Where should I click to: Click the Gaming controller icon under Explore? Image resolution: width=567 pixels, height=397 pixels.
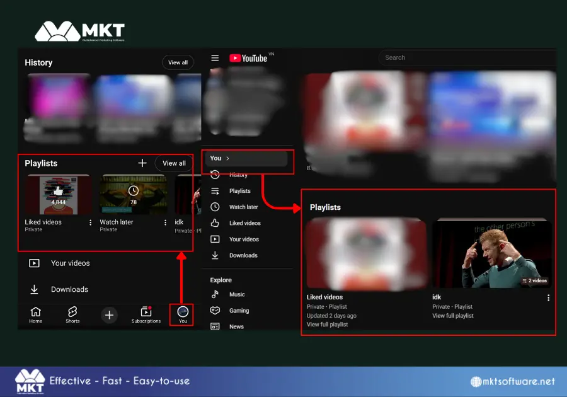pos(215,310)
